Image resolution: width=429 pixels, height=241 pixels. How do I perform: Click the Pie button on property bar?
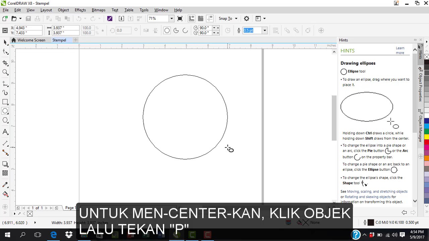pos(176,30)
